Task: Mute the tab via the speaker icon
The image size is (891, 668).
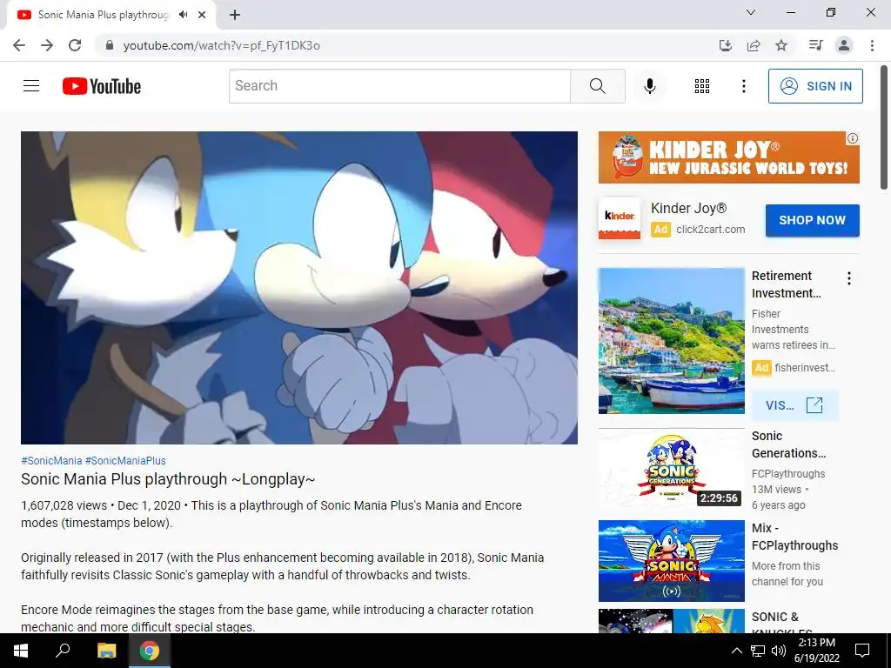Action: click(183, 15)
